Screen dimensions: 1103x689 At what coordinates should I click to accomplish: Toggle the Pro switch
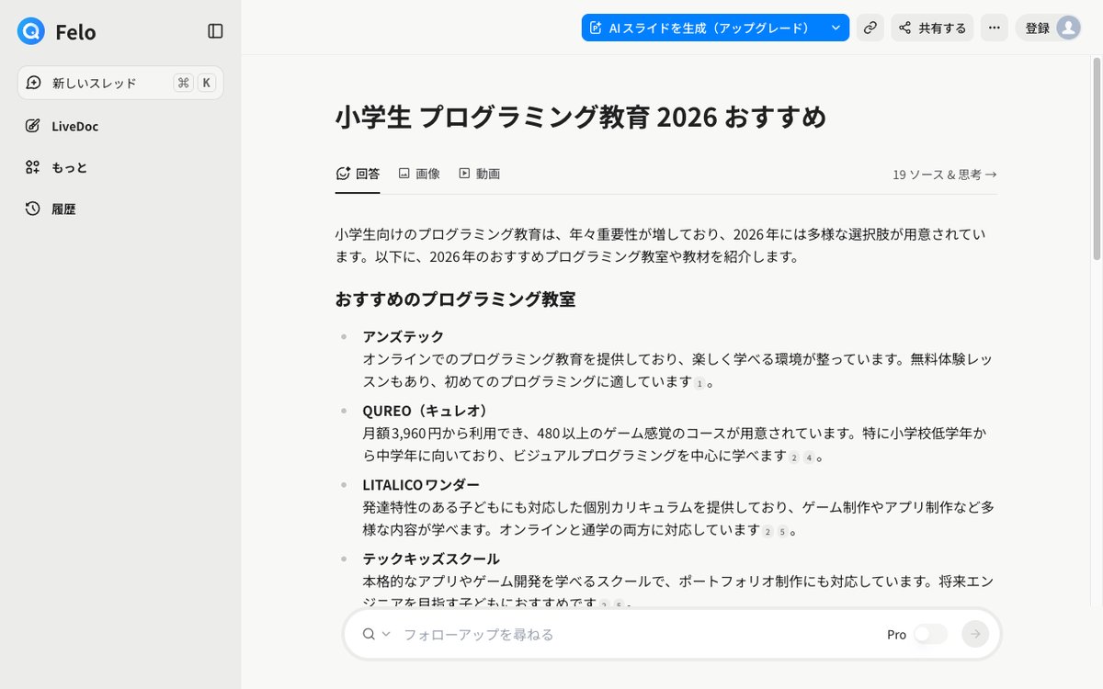930,634
